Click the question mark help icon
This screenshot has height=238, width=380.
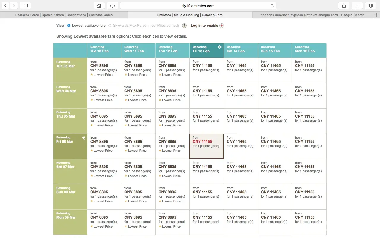pos(184,26)
